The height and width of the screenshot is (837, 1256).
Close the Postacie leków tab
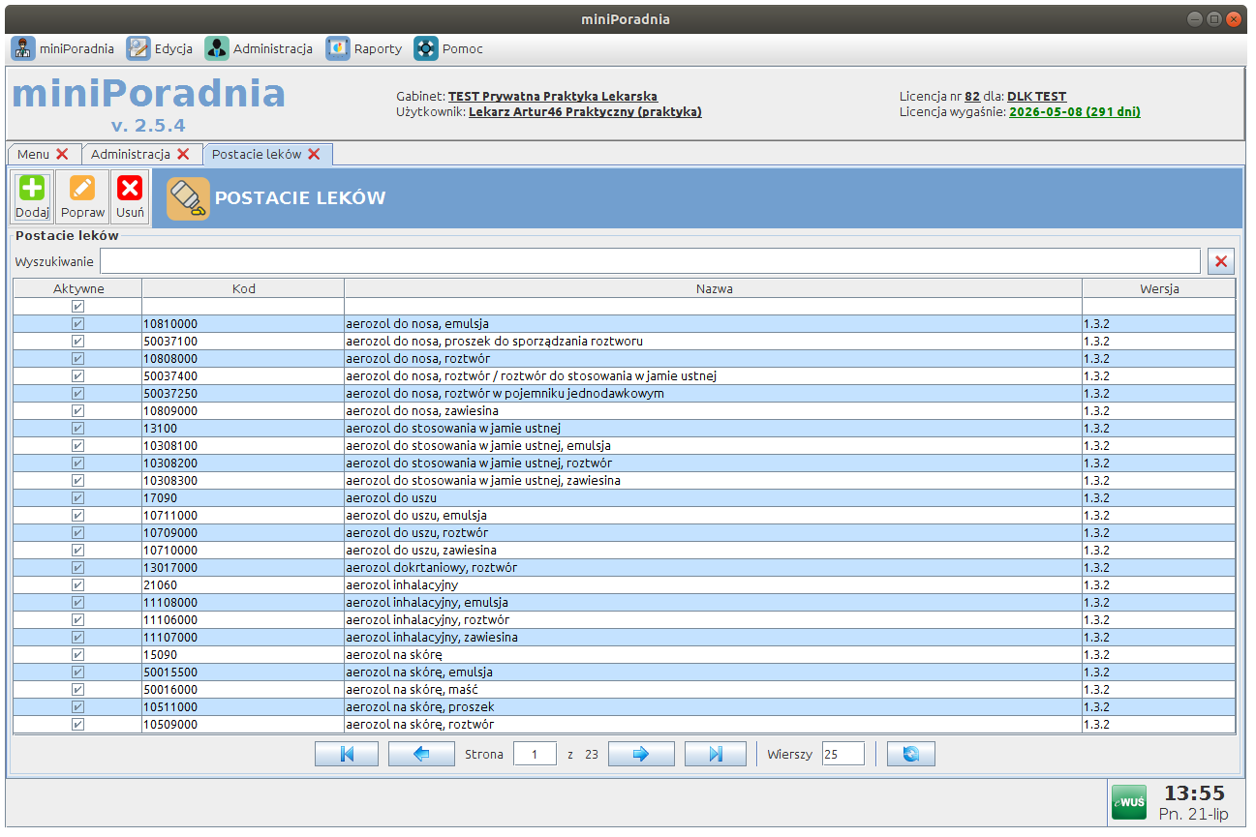coord(314,154)
